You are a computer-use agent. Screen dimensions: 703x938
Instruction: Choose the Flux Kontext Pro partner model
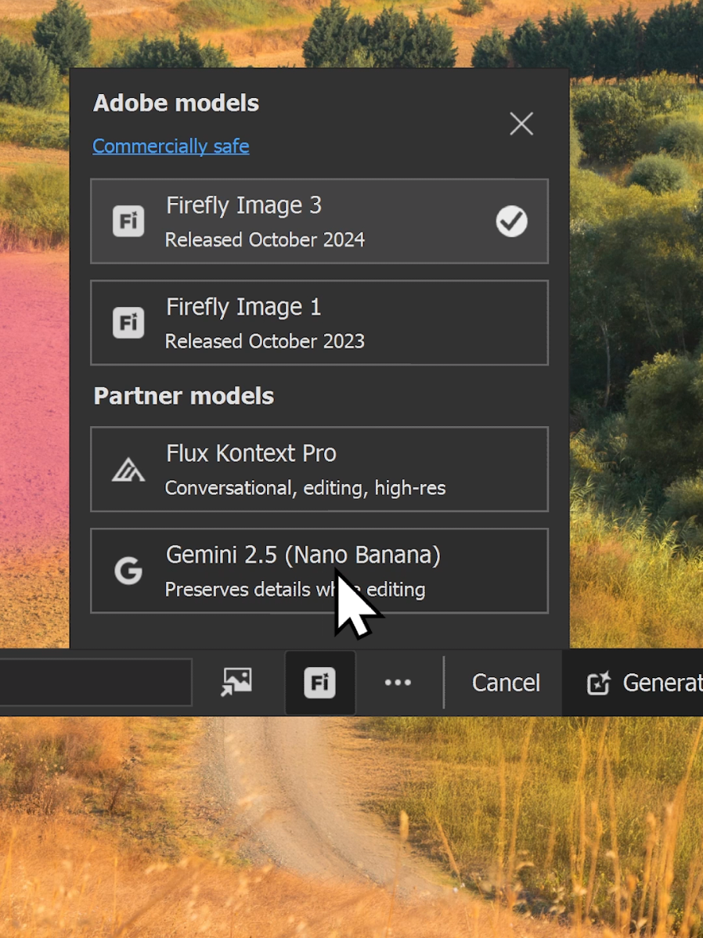(319, 469)
